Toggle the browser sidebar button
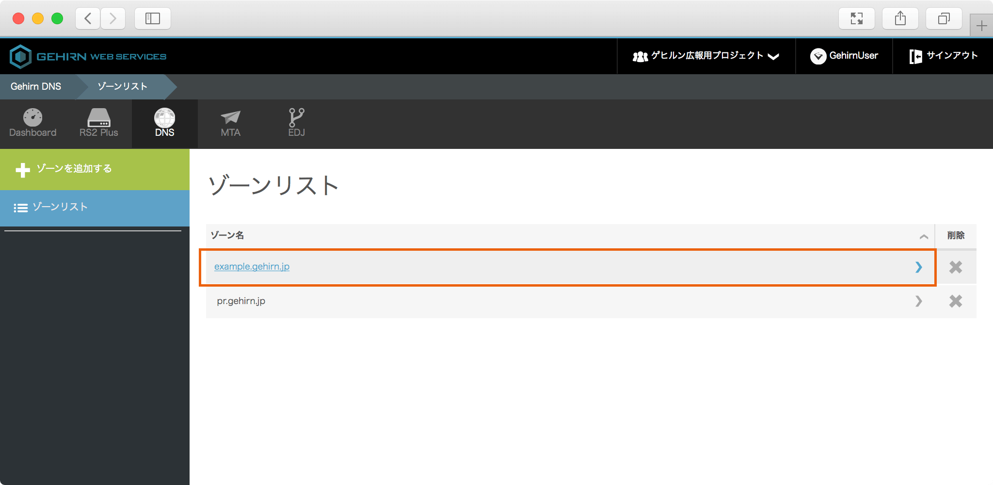This screenshot has height=485, width=993. (x=153, y=18)
